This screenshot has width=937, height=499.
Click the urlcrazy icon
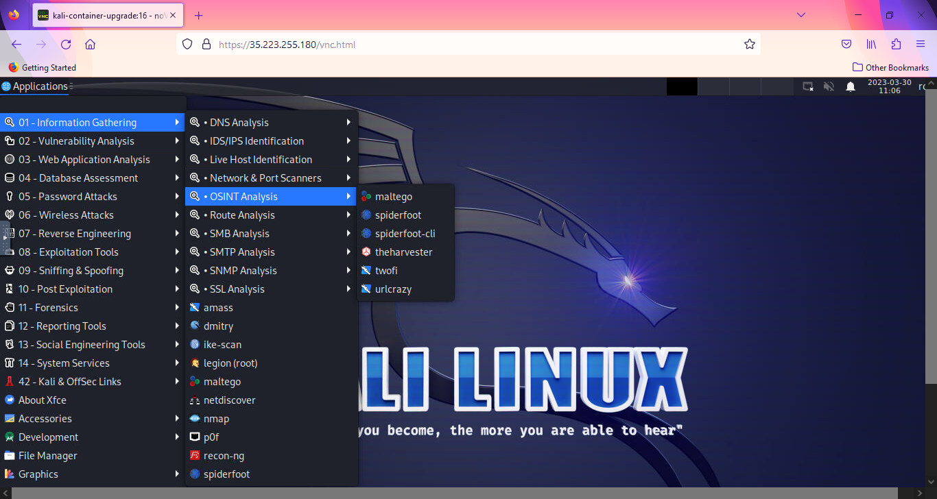366,289
